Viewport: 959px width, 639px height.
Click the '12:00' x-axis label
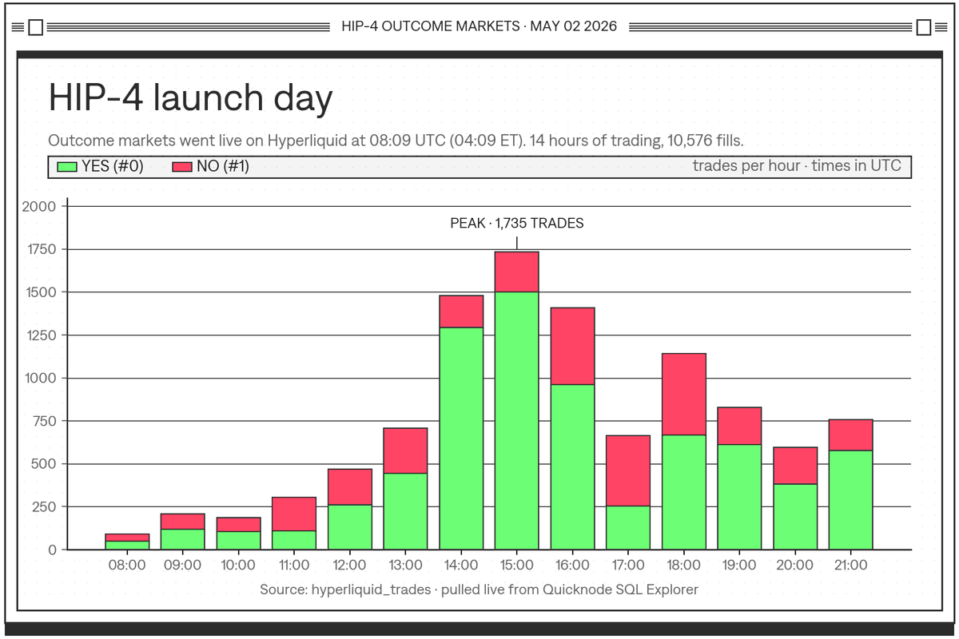pos(349,565)
